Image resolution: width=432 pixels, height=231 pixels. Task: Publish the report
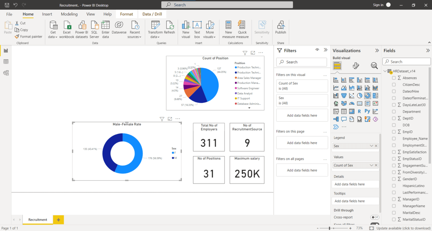[x=280, y=27]
